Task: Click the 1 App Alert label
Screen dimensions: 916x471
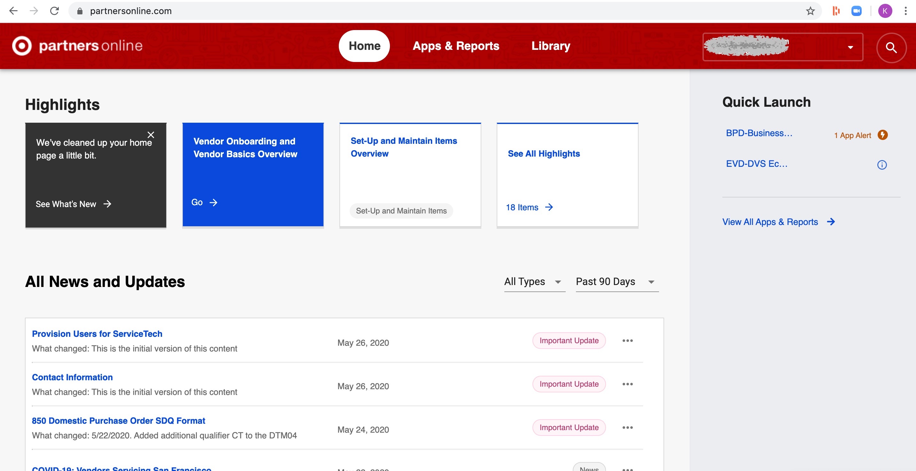Action: pyautogui.click(x=852, y=135)
